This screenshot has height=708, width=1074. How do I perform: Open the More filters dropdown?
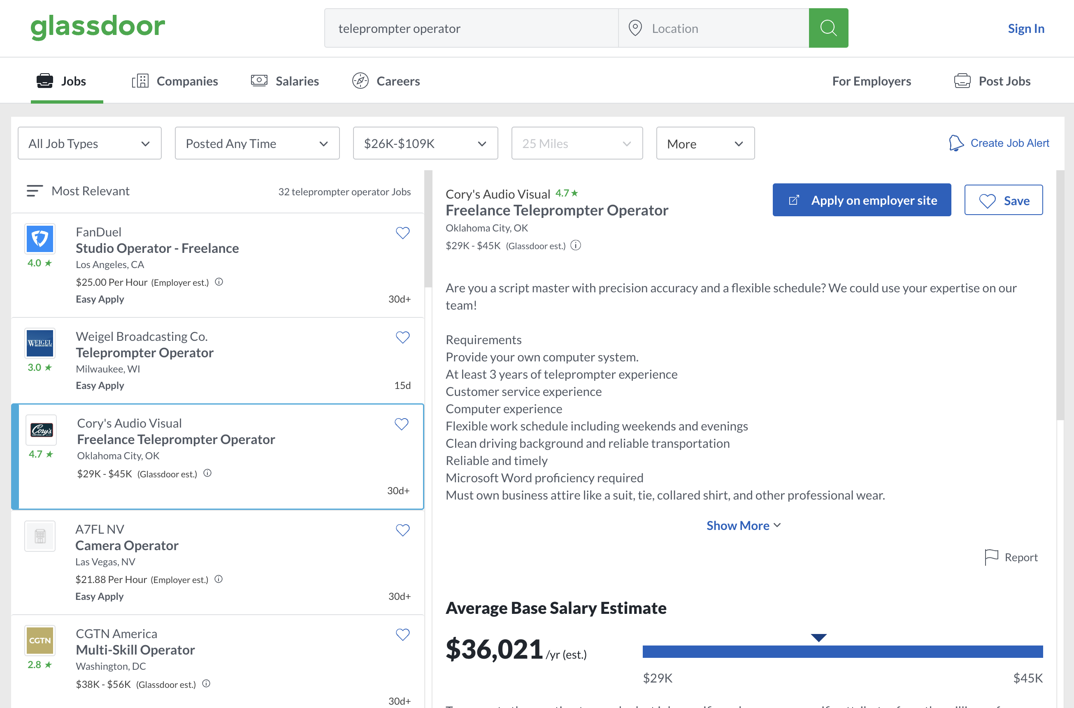point(705,143)
